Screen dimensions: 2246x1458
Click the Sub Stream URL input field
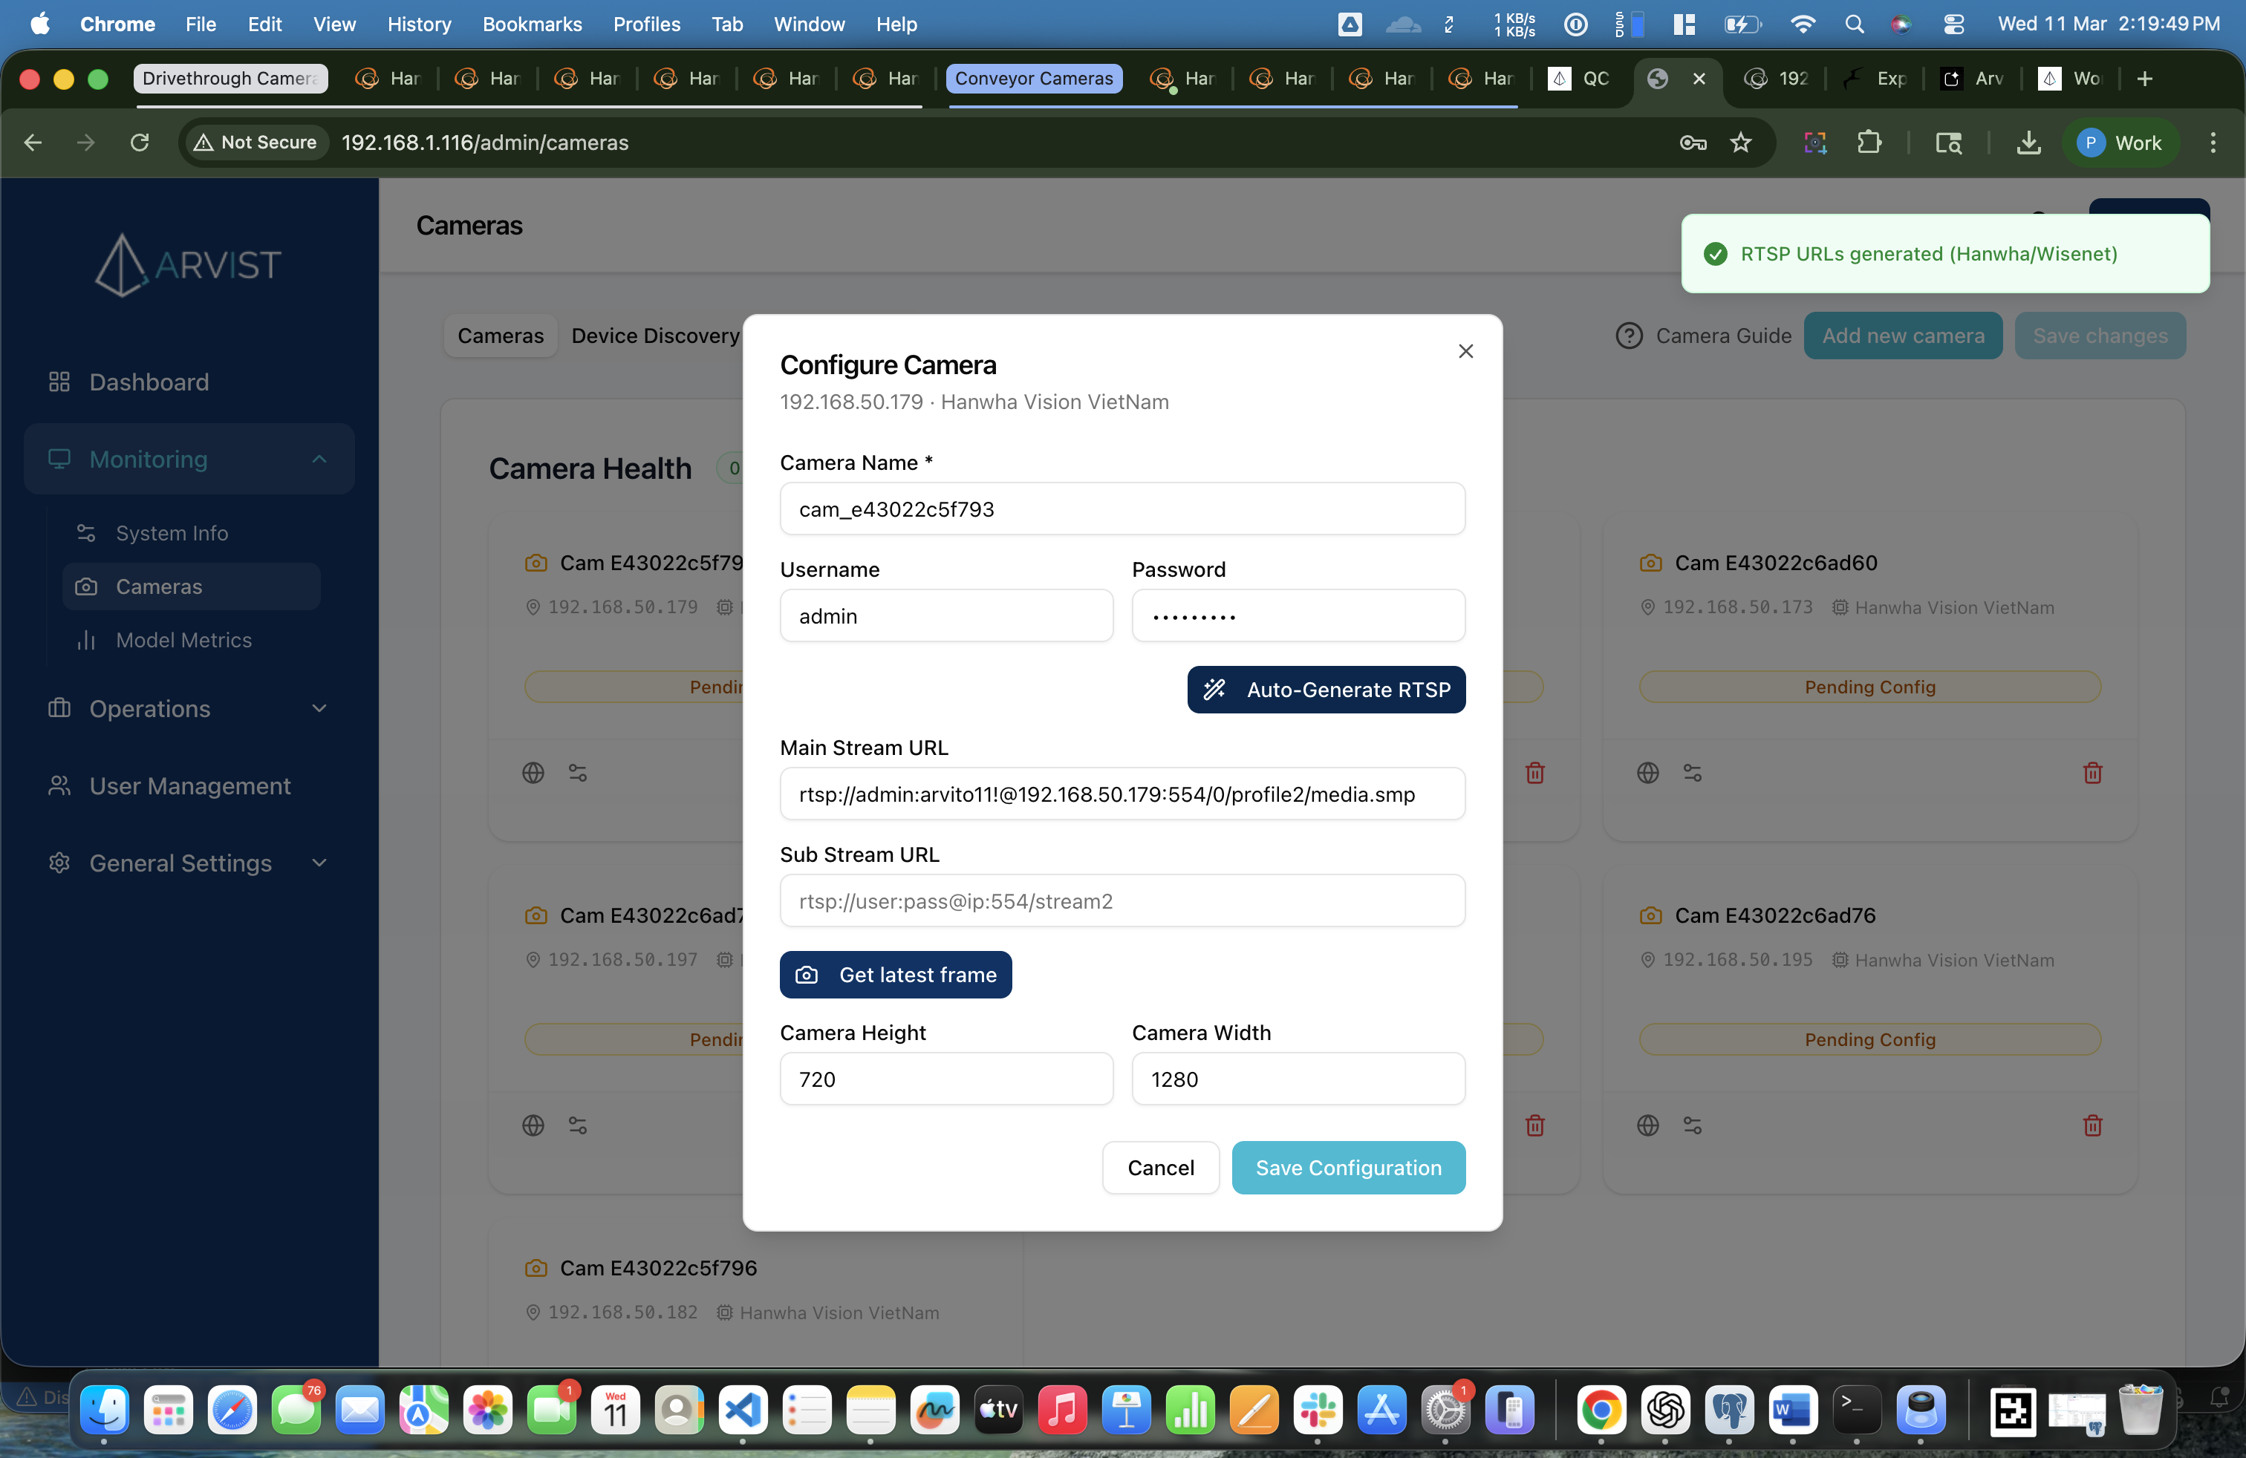tap(1121, 900)
